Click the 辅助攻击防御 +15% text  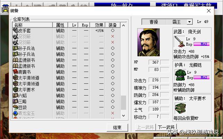coord(191,57)
